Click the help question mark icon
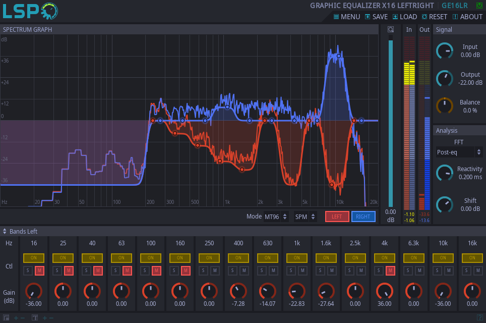This screenshot has height=323, width=486. pyautogui.click(x=479, y=317)
